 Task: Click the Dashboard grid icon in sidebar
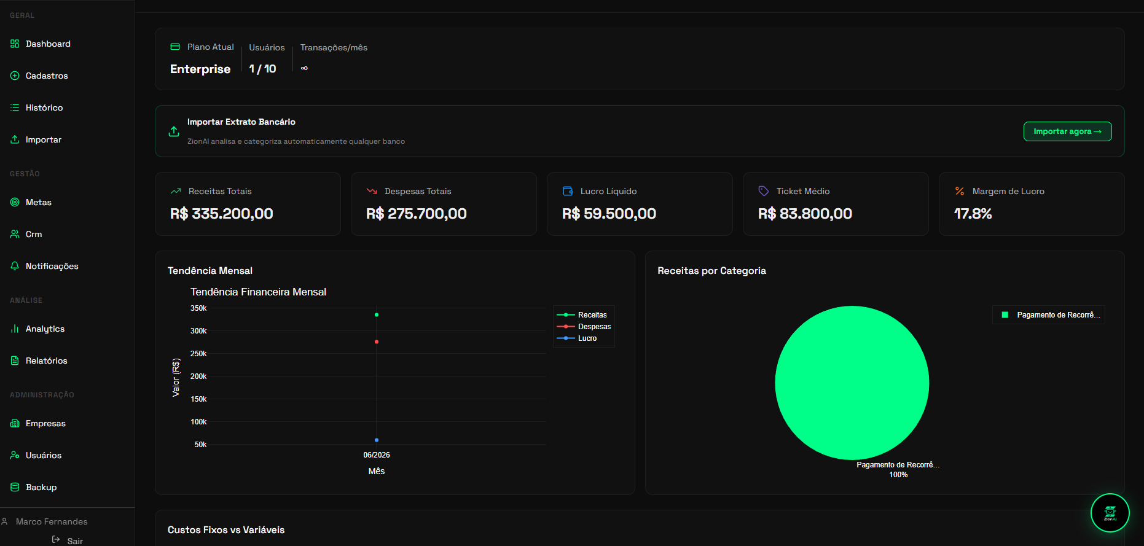[15, 44]
